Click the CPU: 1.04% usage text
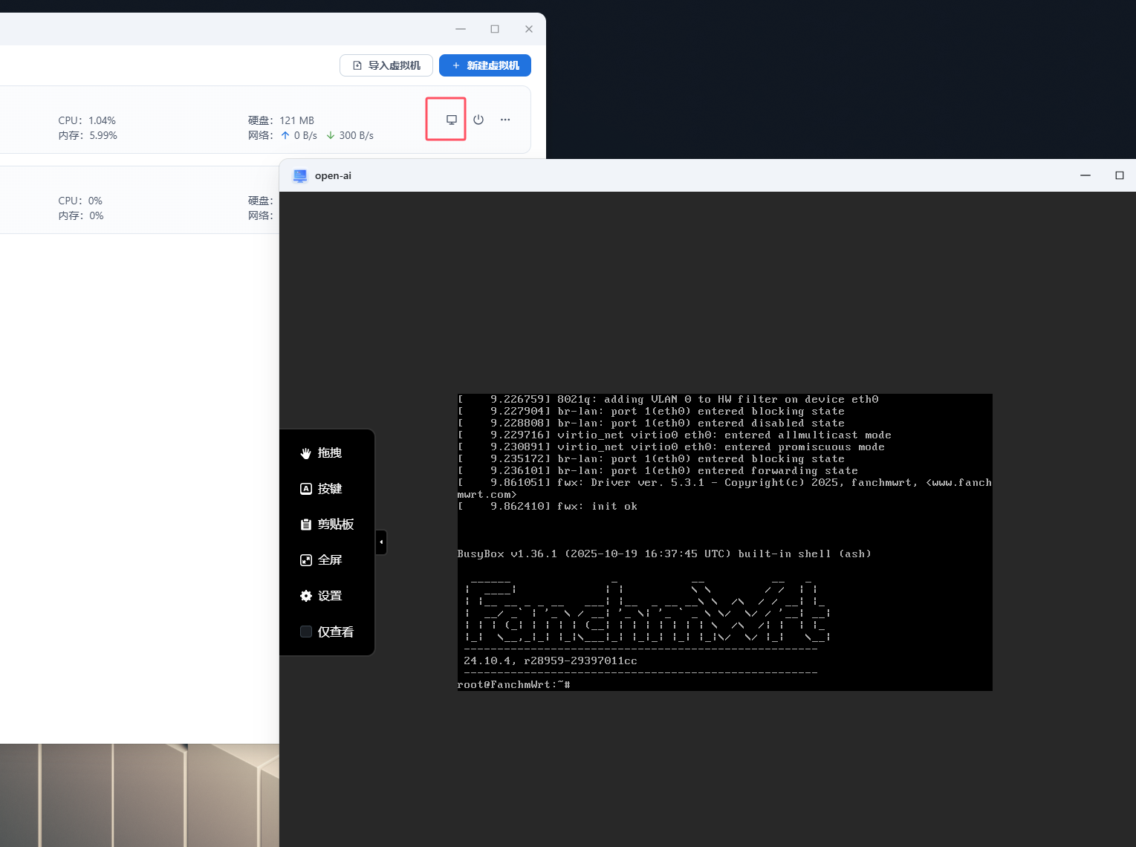 click(87, 120)
